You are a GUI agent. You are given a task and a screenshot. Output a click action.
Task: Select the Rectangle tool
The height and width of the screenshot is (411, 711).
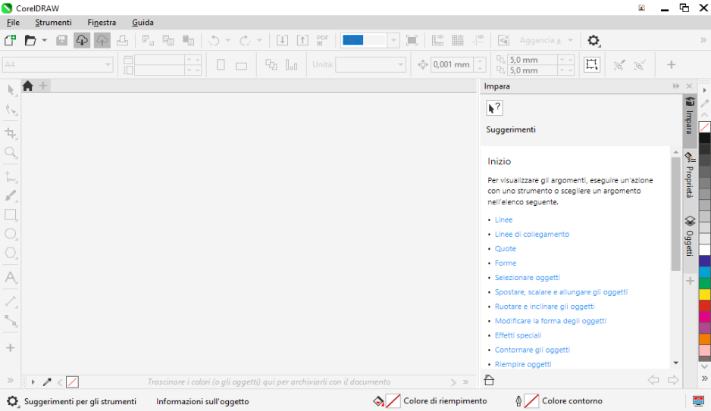[11, 214]
